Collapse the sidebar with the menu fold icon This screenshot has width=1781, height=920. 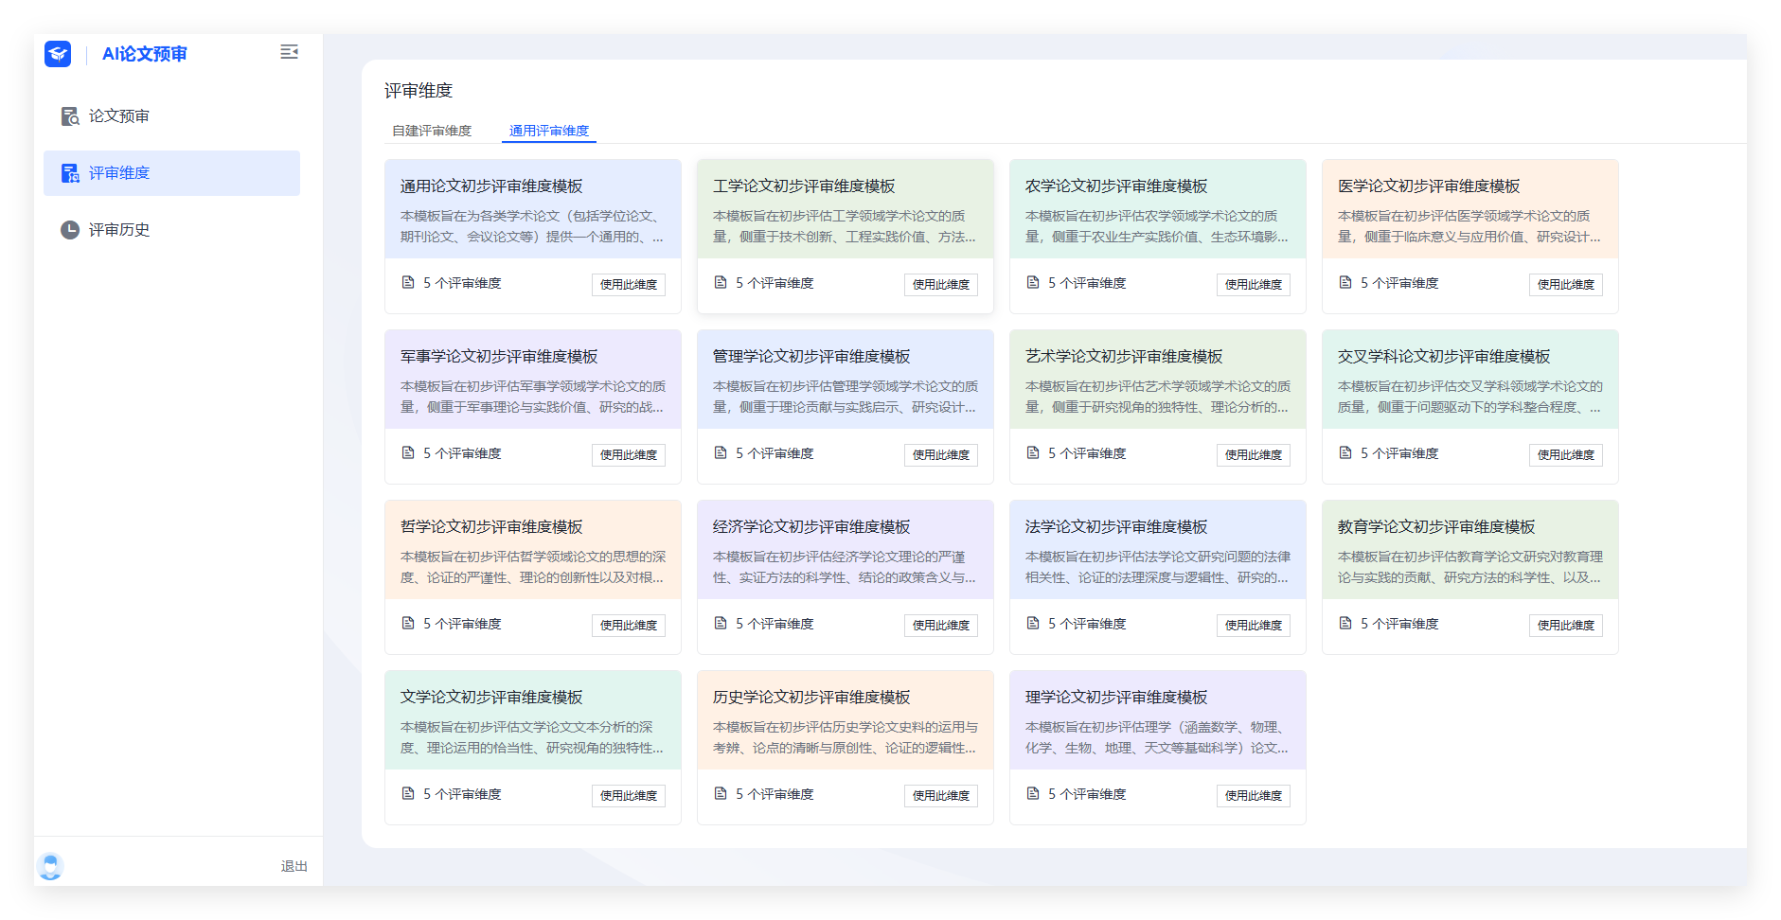point(289,52)
